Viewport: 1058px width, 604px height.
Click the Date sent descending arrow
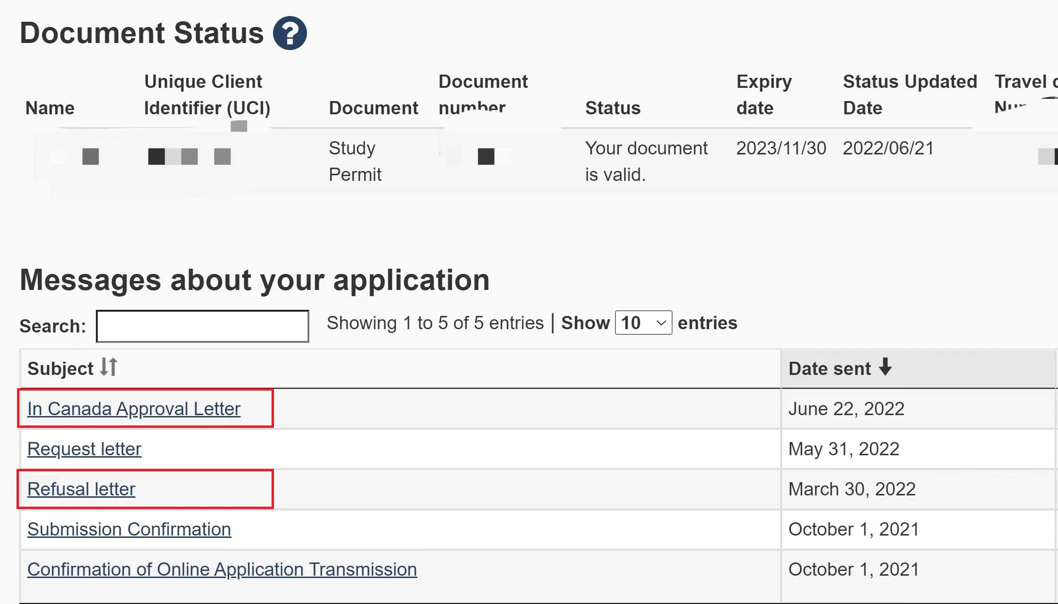[x=885, y=367]
